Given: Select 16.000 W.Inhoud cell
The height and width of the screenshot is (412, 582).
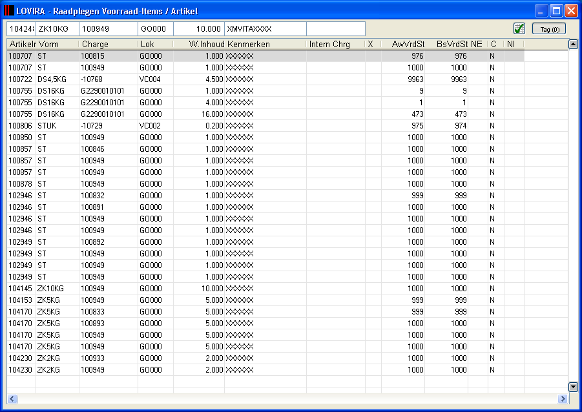Looking at the screenshot, I should (x=199, y=114).
